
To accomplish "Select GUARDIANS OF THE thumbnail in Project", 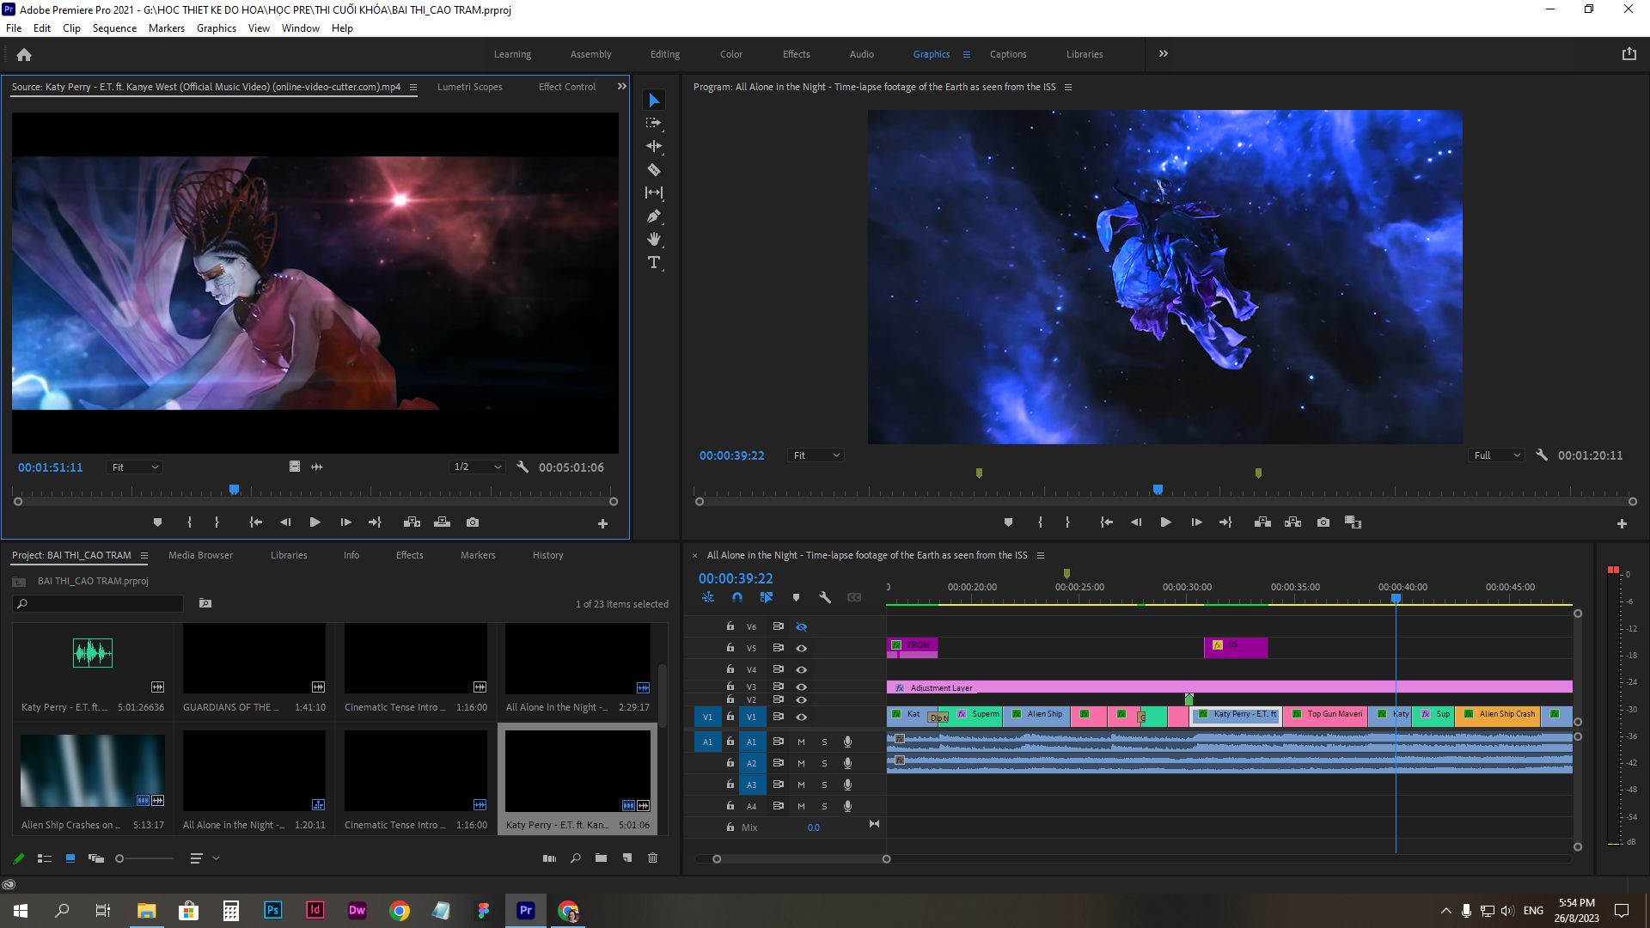I will (x=254, y=659).
